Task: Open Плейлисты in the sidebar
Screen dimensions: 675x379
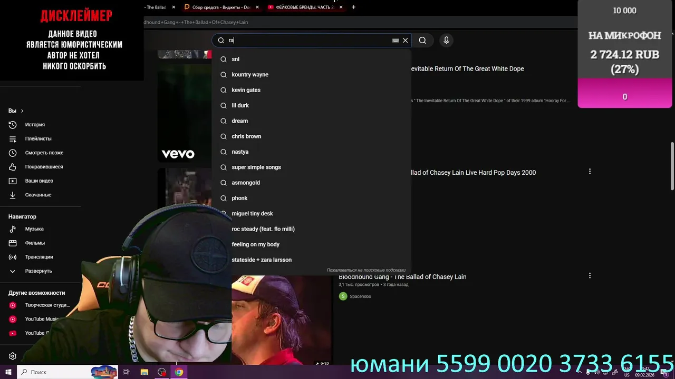Action: click(38, 138)
